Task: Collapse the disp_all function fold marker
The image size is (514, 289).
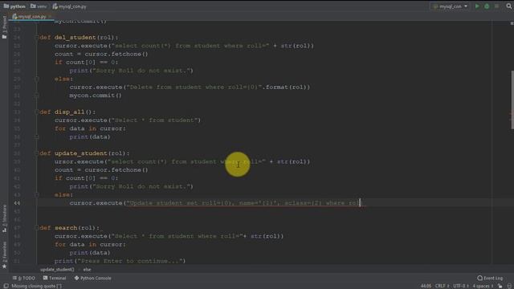Action: (37, 112)
